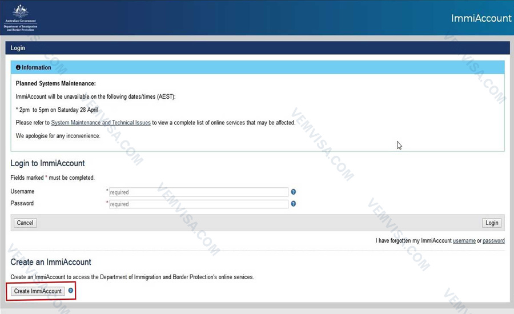Click 'We apologise for any inconvenience.' text
Image resolution: width=514 pixels, height=314 pixels.
58,136
